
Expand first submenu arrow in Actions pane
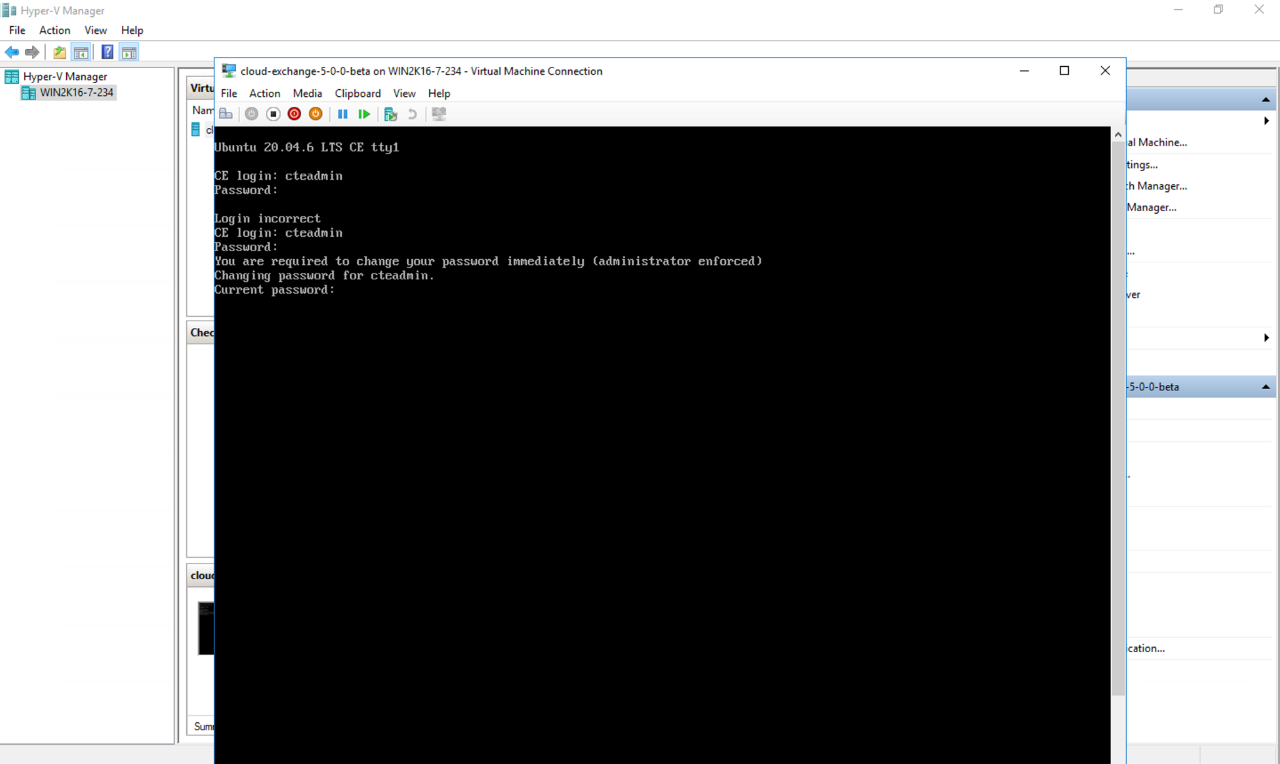pyautogui.click(x=1266, y=121)
